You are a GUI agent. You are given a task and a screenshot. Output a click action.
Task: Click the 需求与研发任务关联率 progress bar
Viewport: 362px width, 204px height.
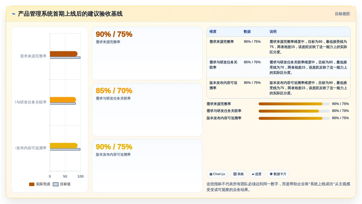click(294, 111)
